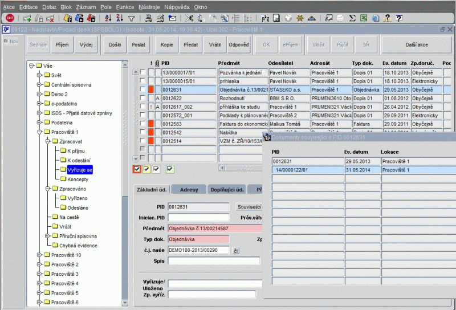
Task: Expand the Příruční spisovna tree node
Action: [47, 235]
